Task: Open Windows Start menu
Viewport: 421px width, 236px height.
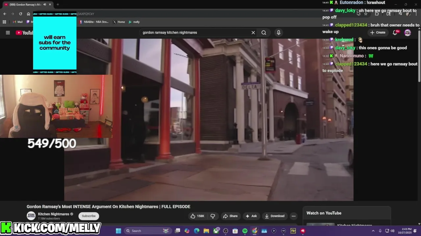Action: pos(118,231)
